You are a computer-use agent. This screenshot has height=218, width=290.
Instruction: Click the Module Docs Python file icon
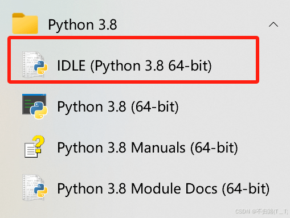[x=35, y=187]
